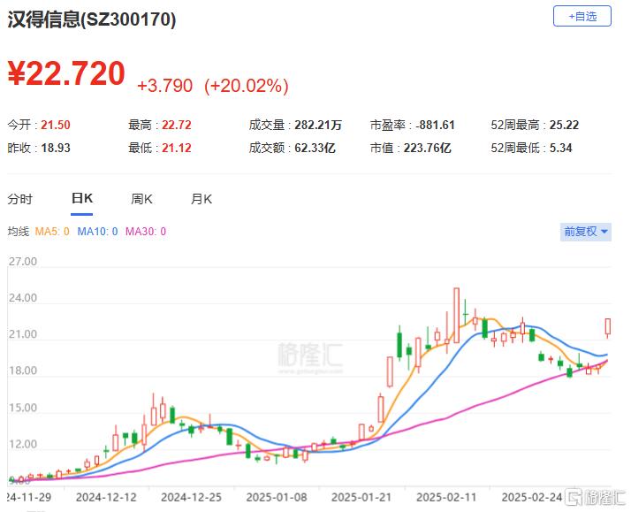Click 最低 value 21.12
The width and height of the screenshot is (631, 512).
pyautogui.click(x=177, y=148)
